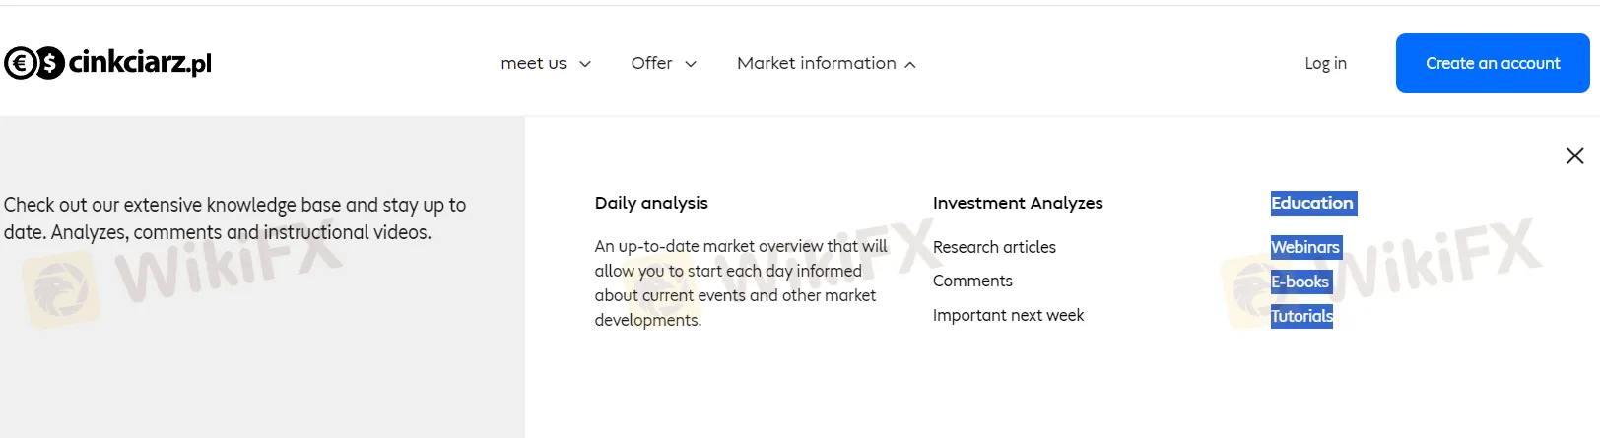Select 'Important next week' link
The width and height of the screenshot is (1600, 438).
coord(1008,315)
